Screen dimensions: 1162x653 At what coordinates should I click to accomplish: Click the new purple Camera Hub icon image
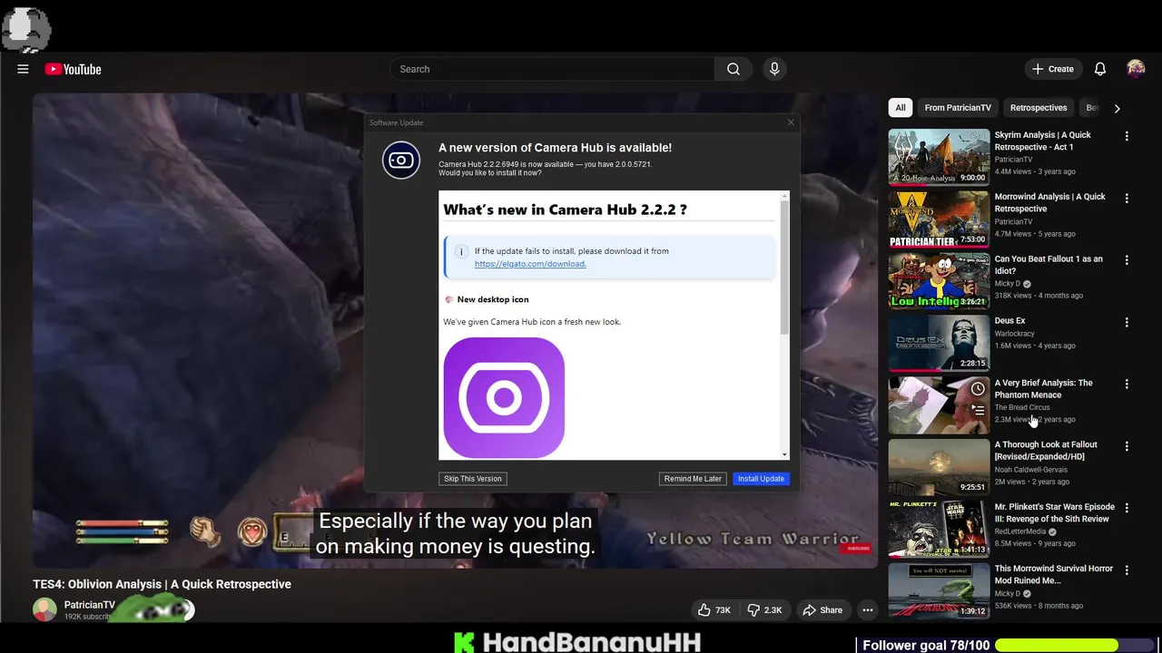[x=504, y=398]
